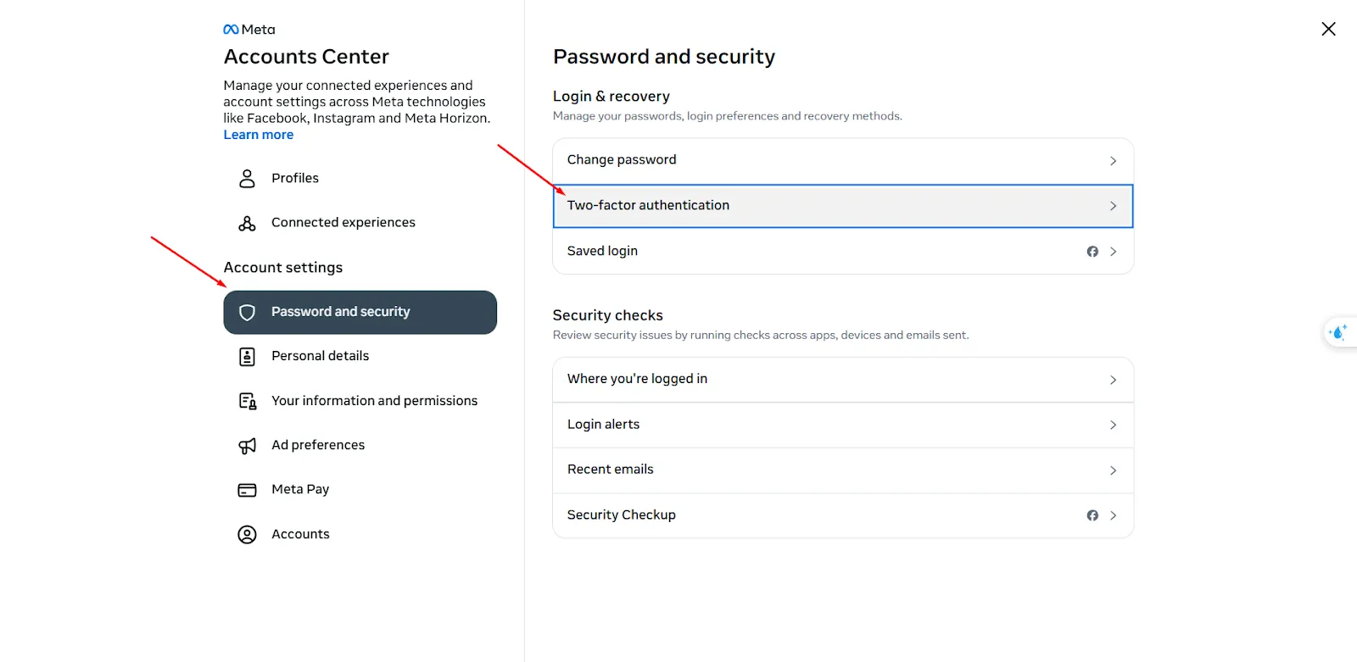Click the Facebook icon on Saved login row

click(x=1092, y=252)
